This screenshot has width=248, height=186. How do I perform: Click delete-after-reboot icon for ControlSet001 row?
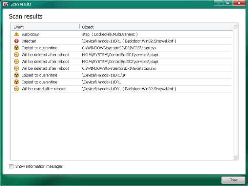click(x=16, y=55)
